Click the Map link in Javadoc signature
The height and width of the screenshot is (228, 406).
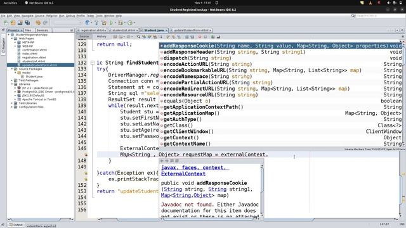click(166, 196)
